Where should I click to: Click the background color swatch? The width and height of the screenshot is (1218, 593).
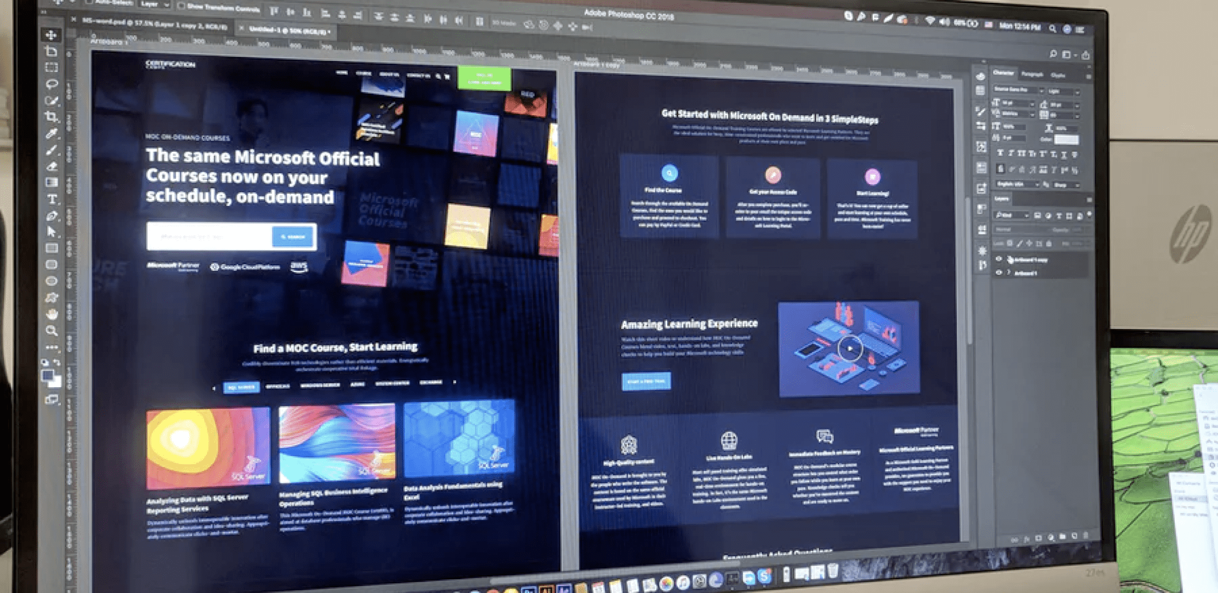pos(55,383)
